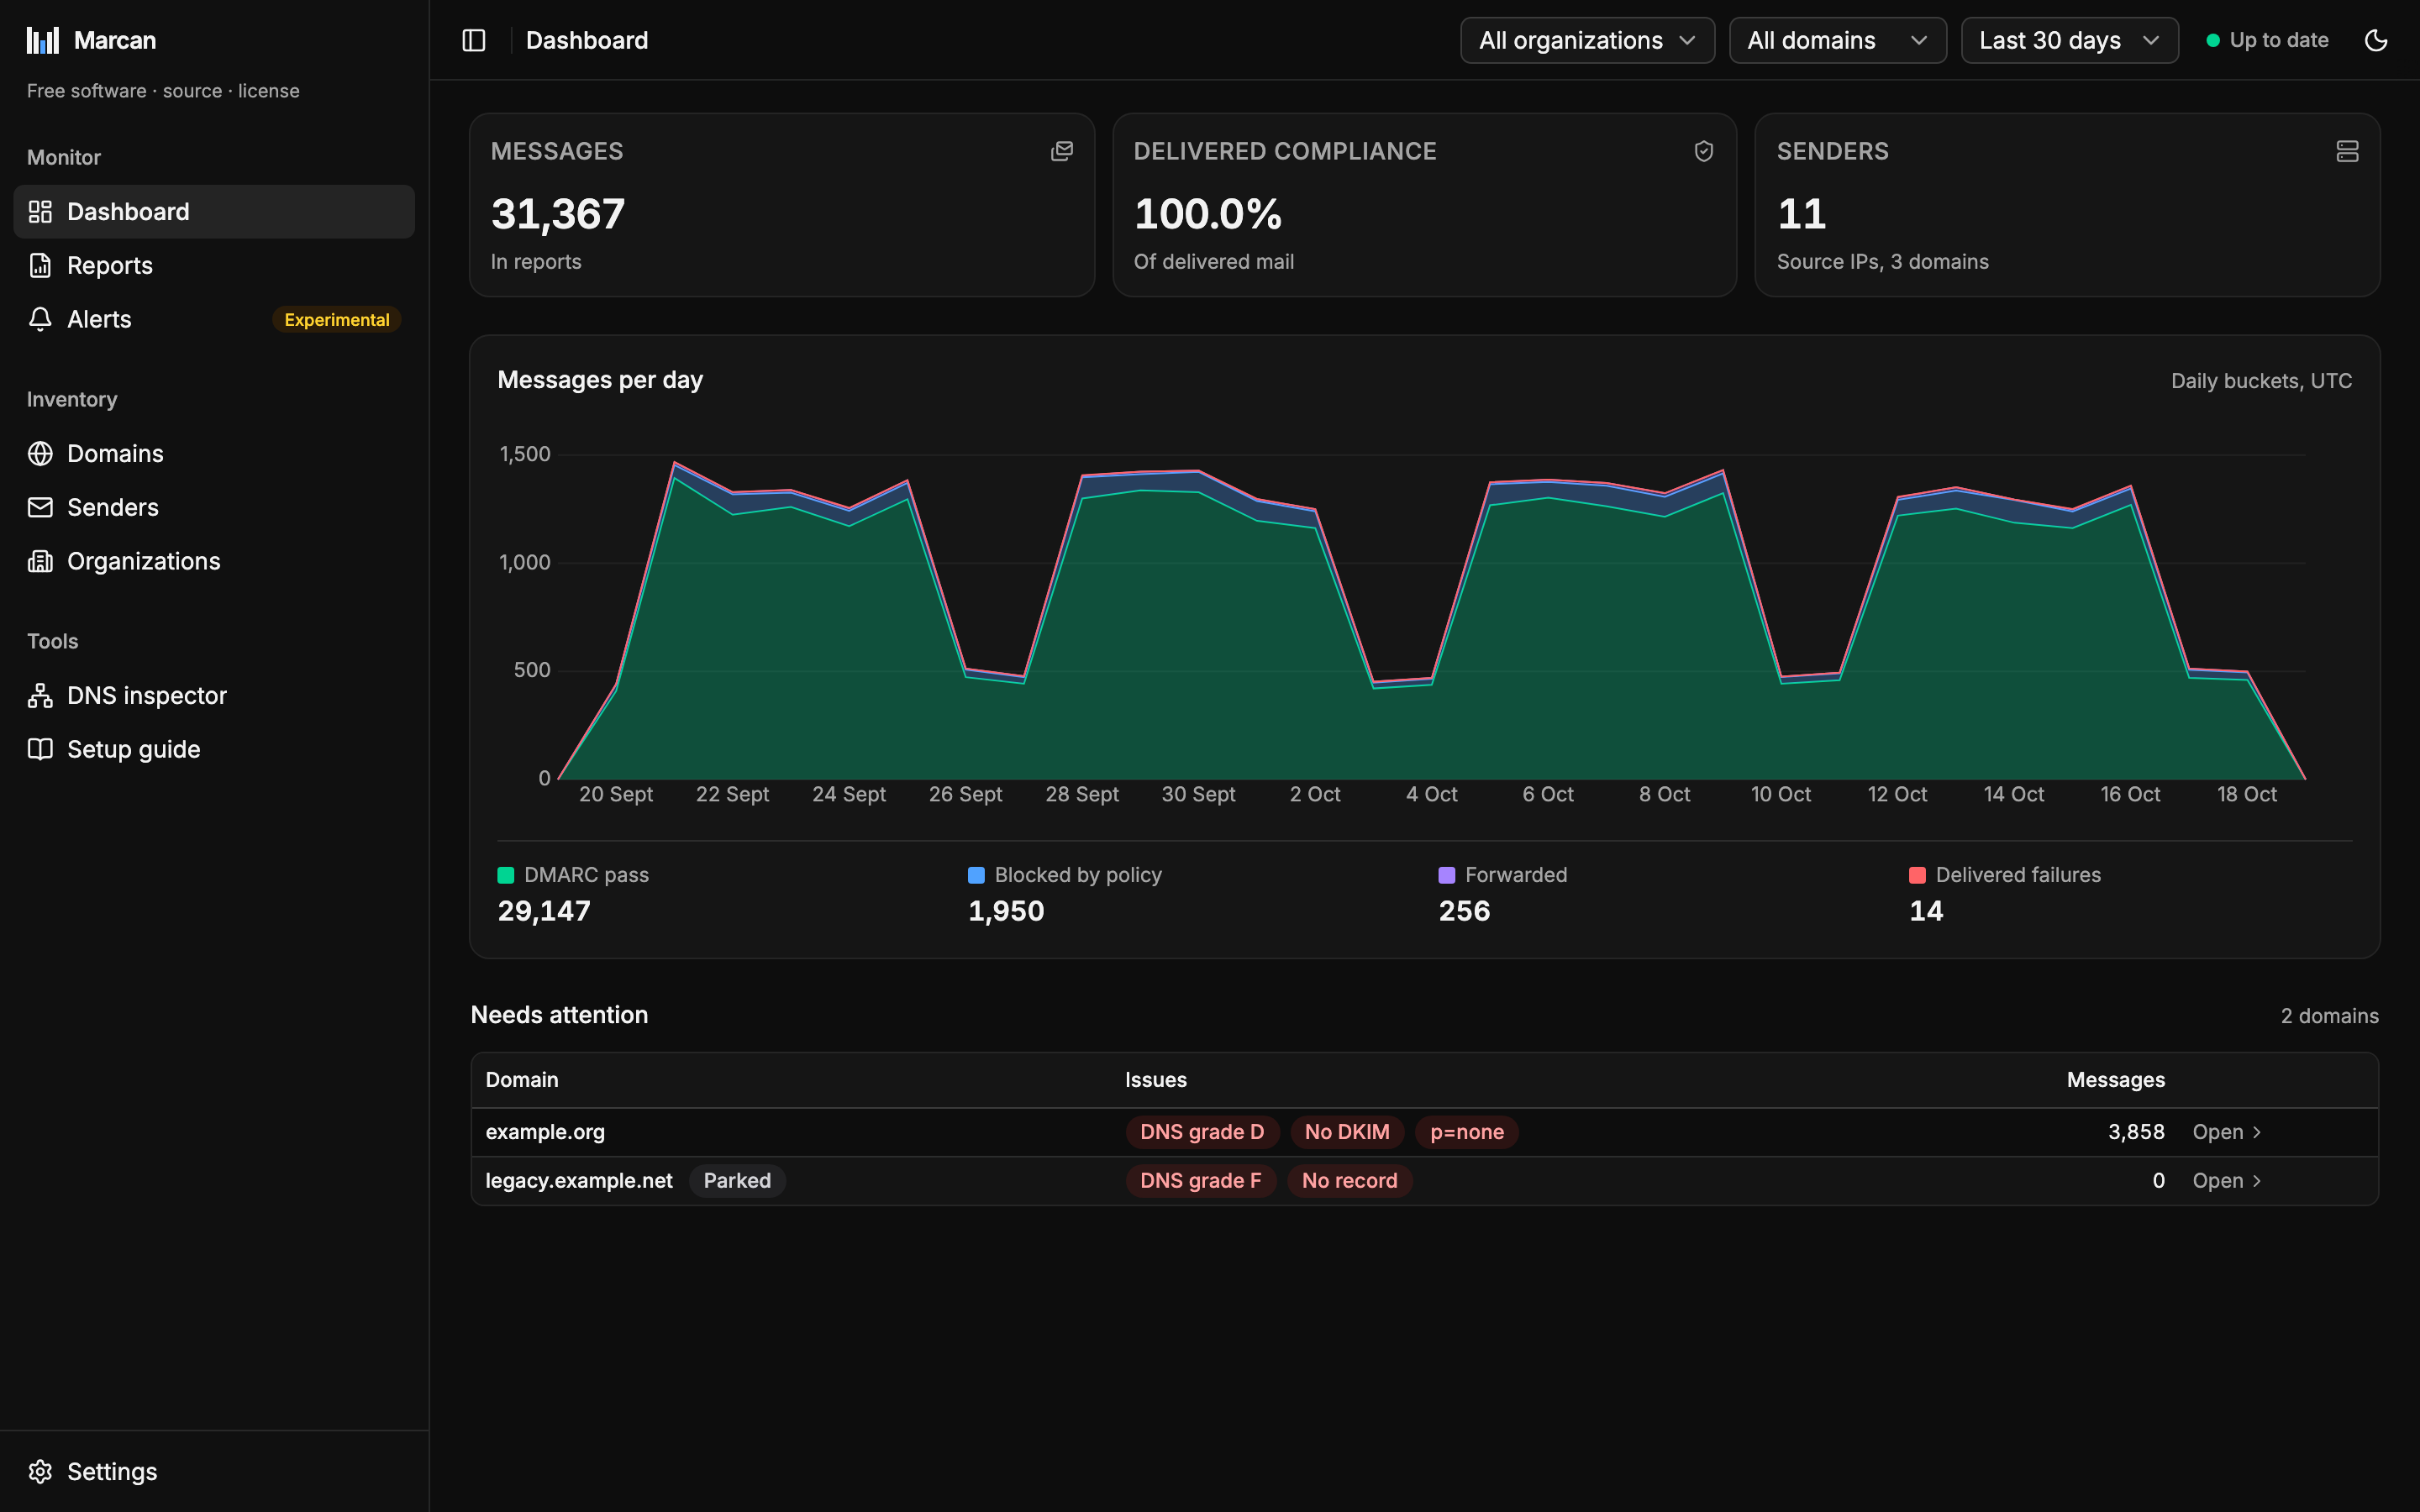Click the Experimental badge next to Alerts

337,320
